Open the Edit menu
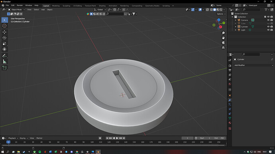Viewport: 275px width, 154px height. pos(13,6)
